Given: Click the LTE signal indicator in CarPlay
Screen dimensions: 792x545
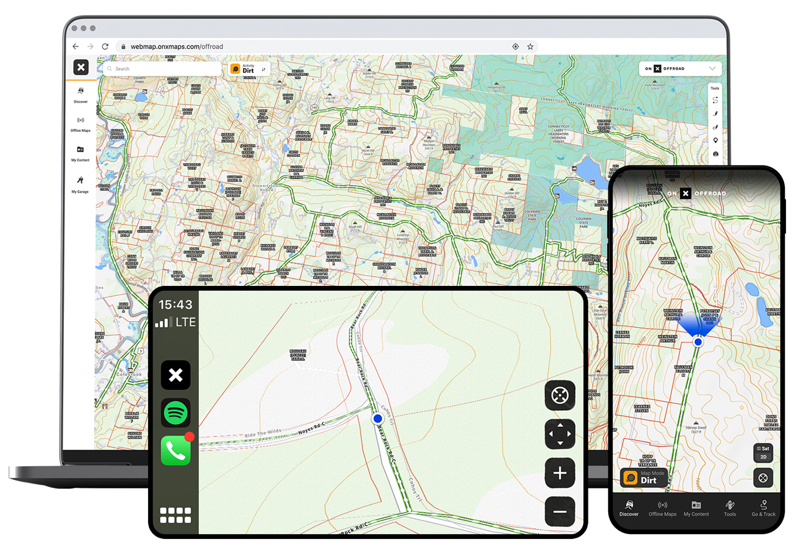Looking at the screenshot, I should 175,322.
